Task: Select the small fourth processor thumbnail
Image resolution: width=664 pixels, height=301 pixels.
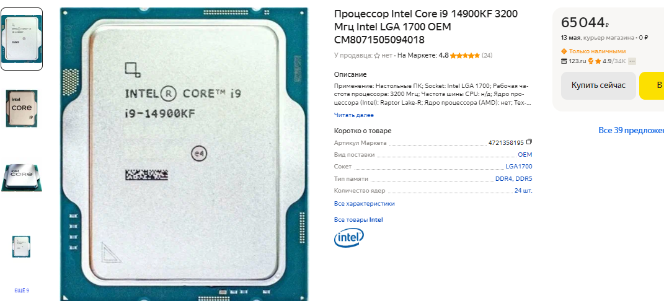Action: [x=21, y=246]
